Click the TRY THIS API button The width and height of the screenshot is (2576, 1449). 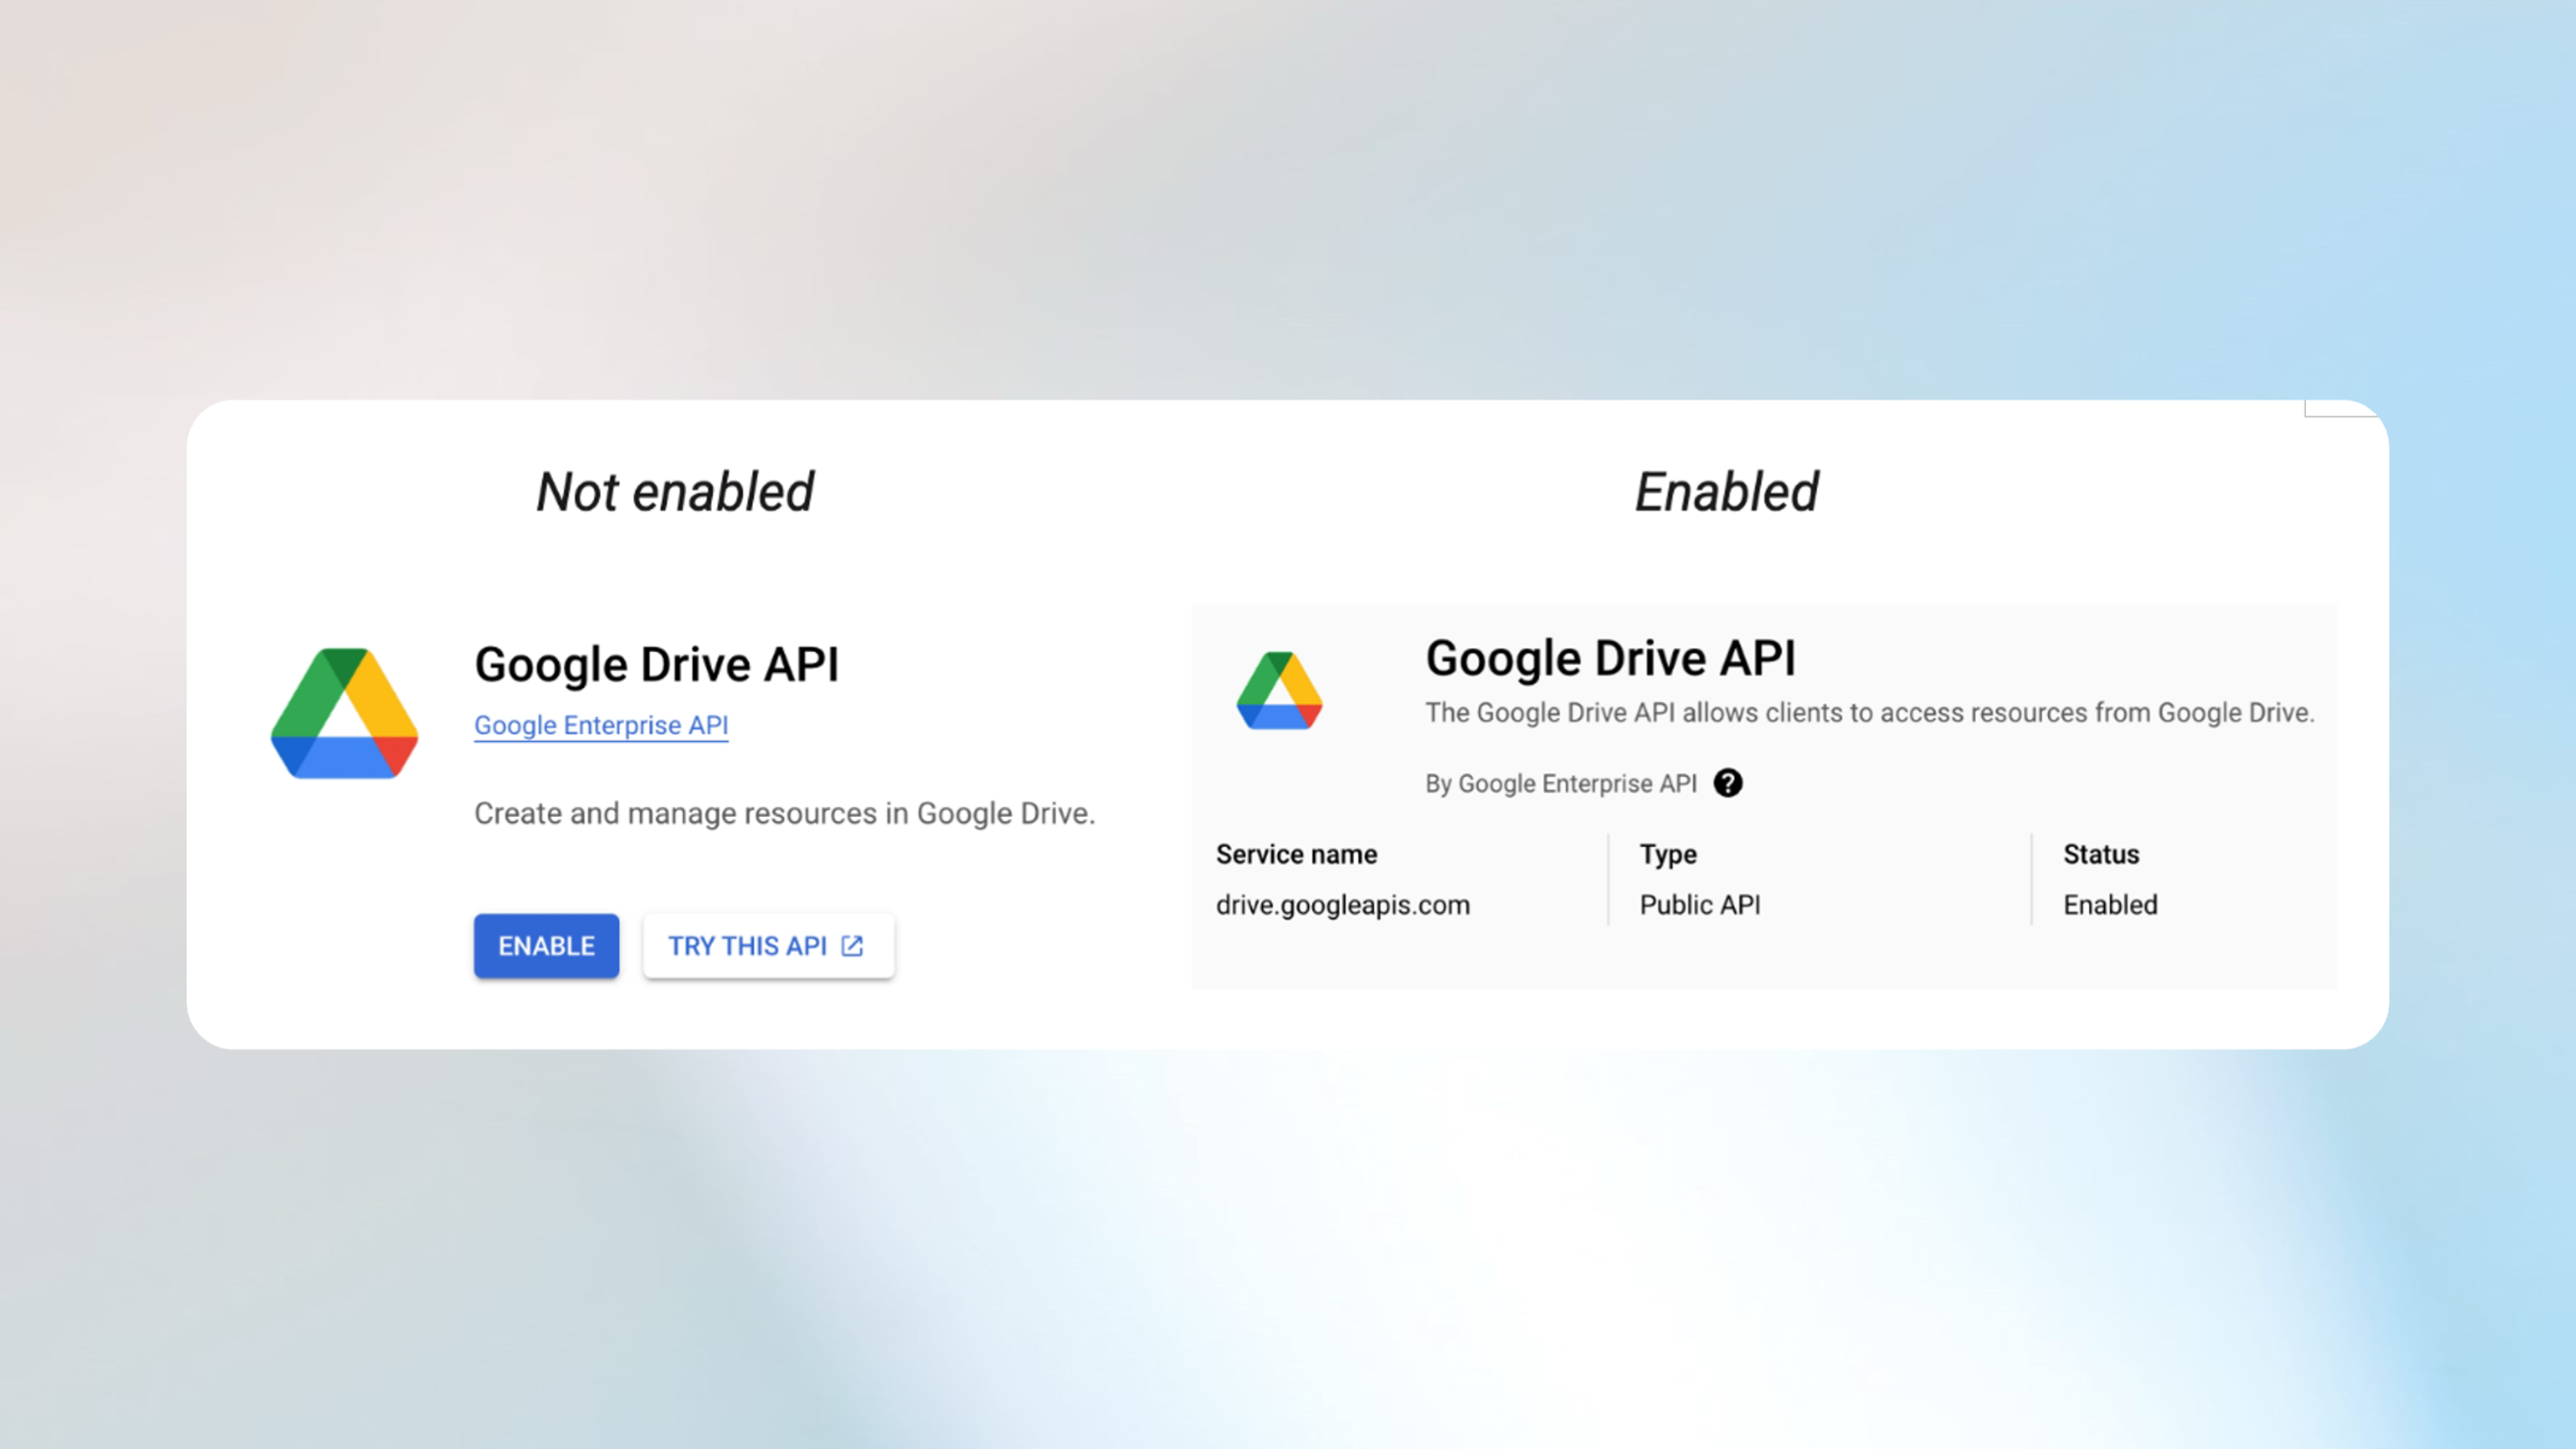[767, 945]
